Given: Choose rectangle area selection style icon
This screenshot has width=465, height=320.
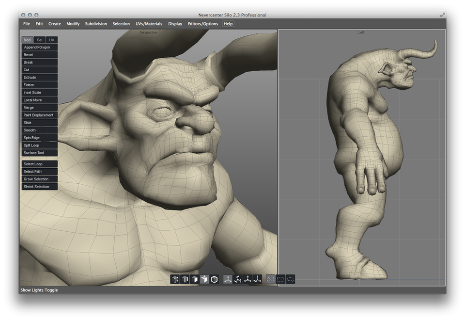Looking at the screenshot, I should pyautogui.click(x=280, y=279).
